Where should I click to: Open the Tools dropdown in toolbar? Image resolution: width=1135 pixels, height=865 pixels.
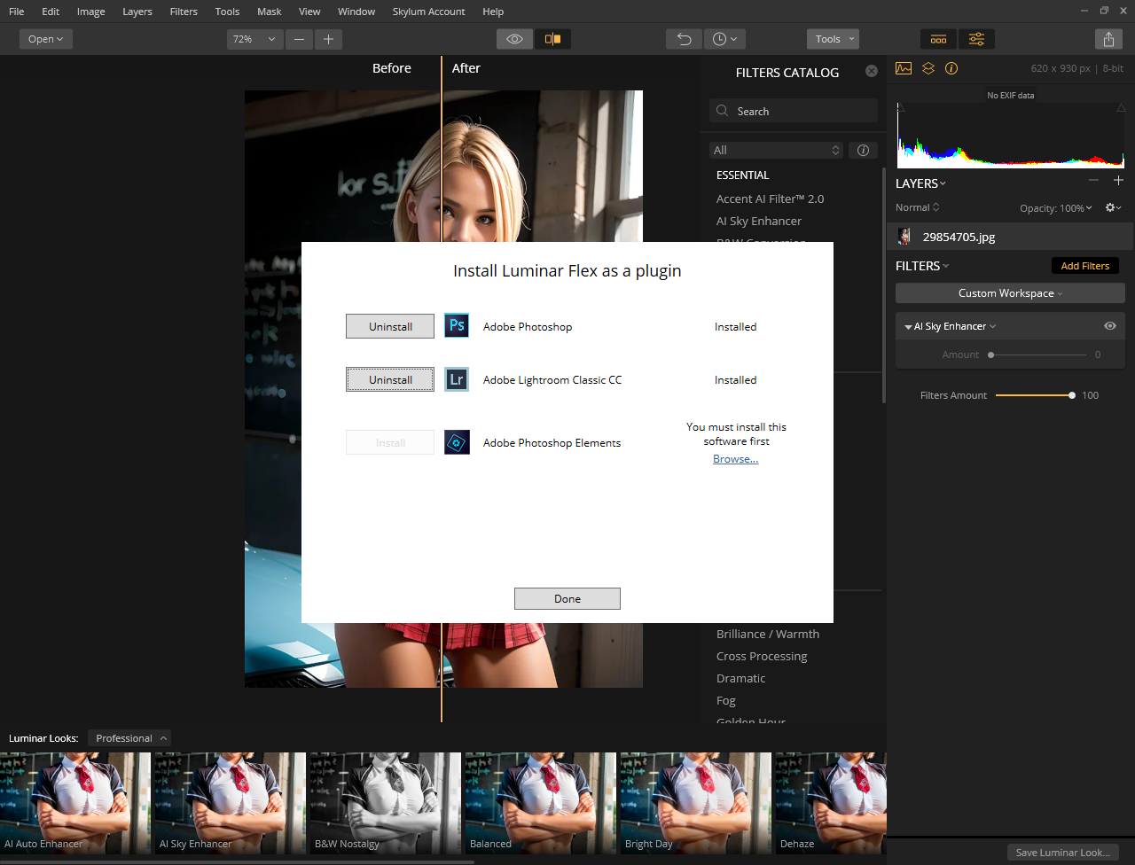coord(833,39)
